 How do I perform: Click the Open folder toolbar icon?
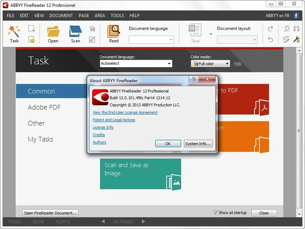[53, 34]
